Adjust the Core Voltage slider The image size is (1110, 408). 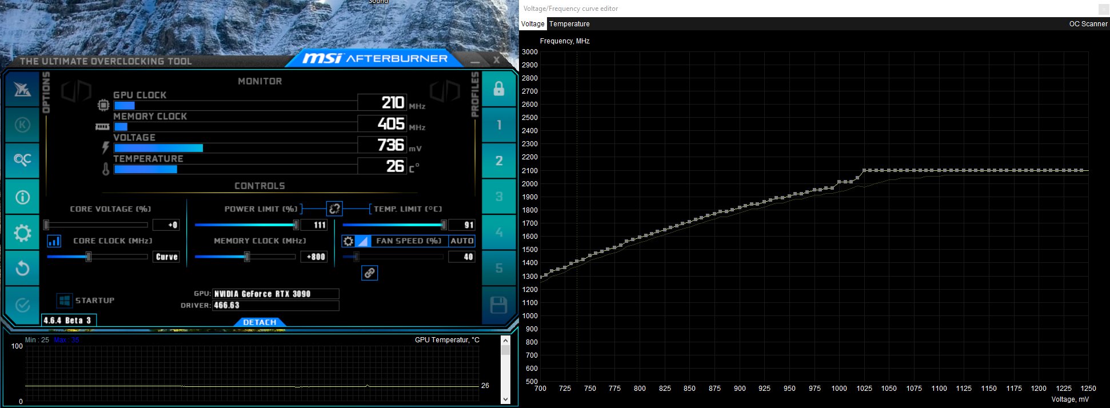(96, 225)
